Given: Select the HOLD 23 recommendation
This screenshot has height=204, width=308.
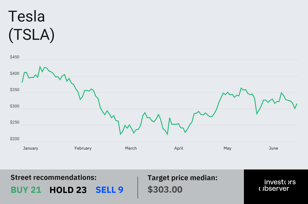Looking at the screenshot, I should 68,190.
